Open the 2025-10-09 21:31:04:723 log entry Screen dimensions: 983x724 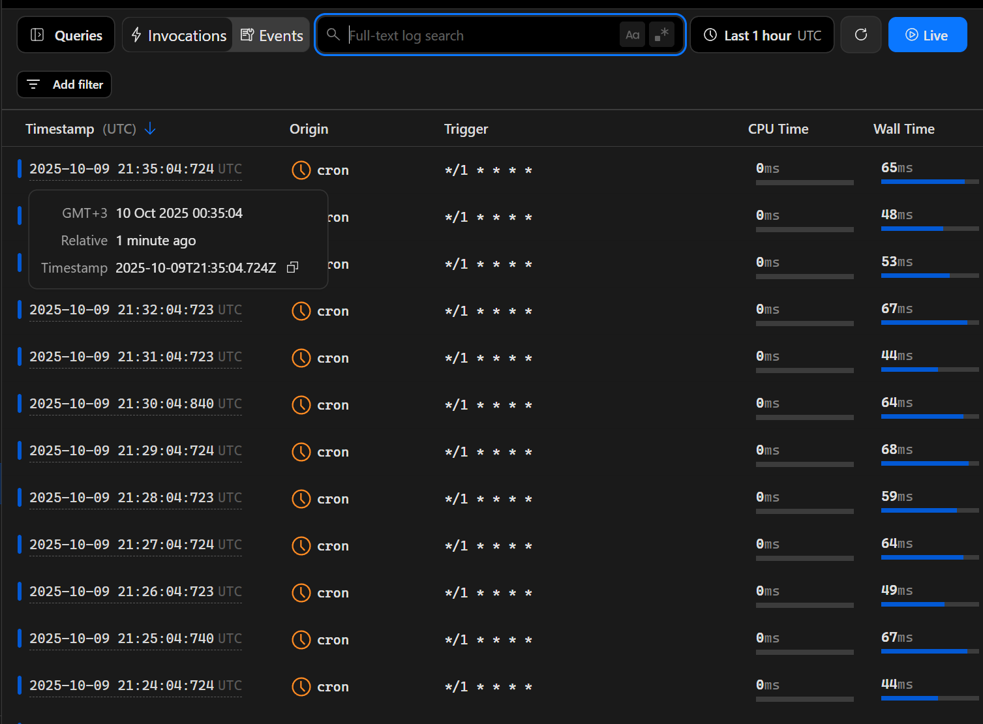pos(136,357)
